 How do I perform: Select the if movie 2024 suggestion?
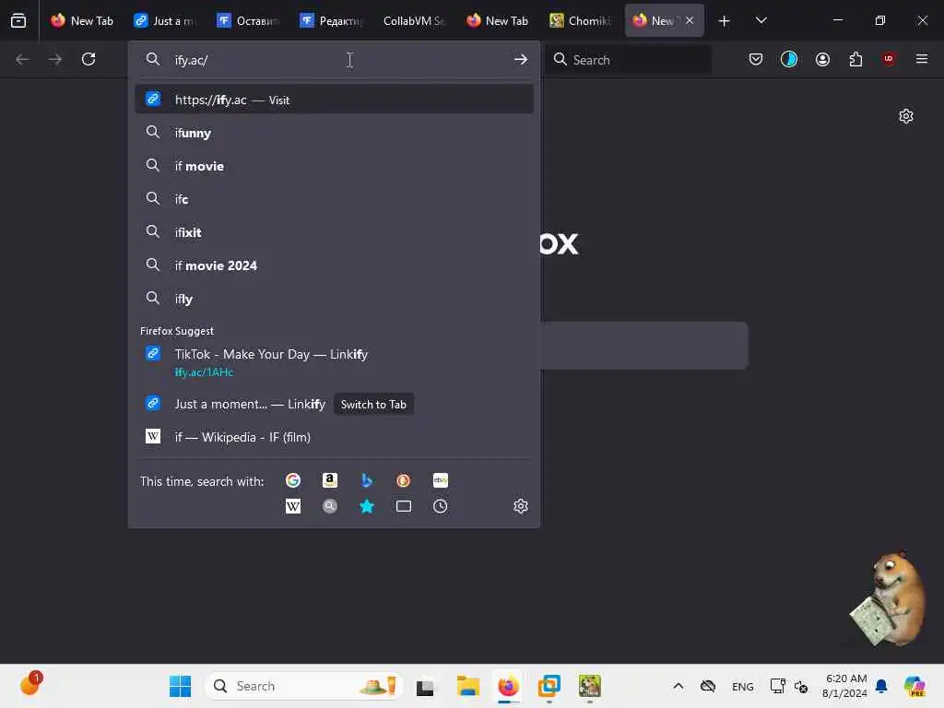pyautogui.click(x=334, y=265)
